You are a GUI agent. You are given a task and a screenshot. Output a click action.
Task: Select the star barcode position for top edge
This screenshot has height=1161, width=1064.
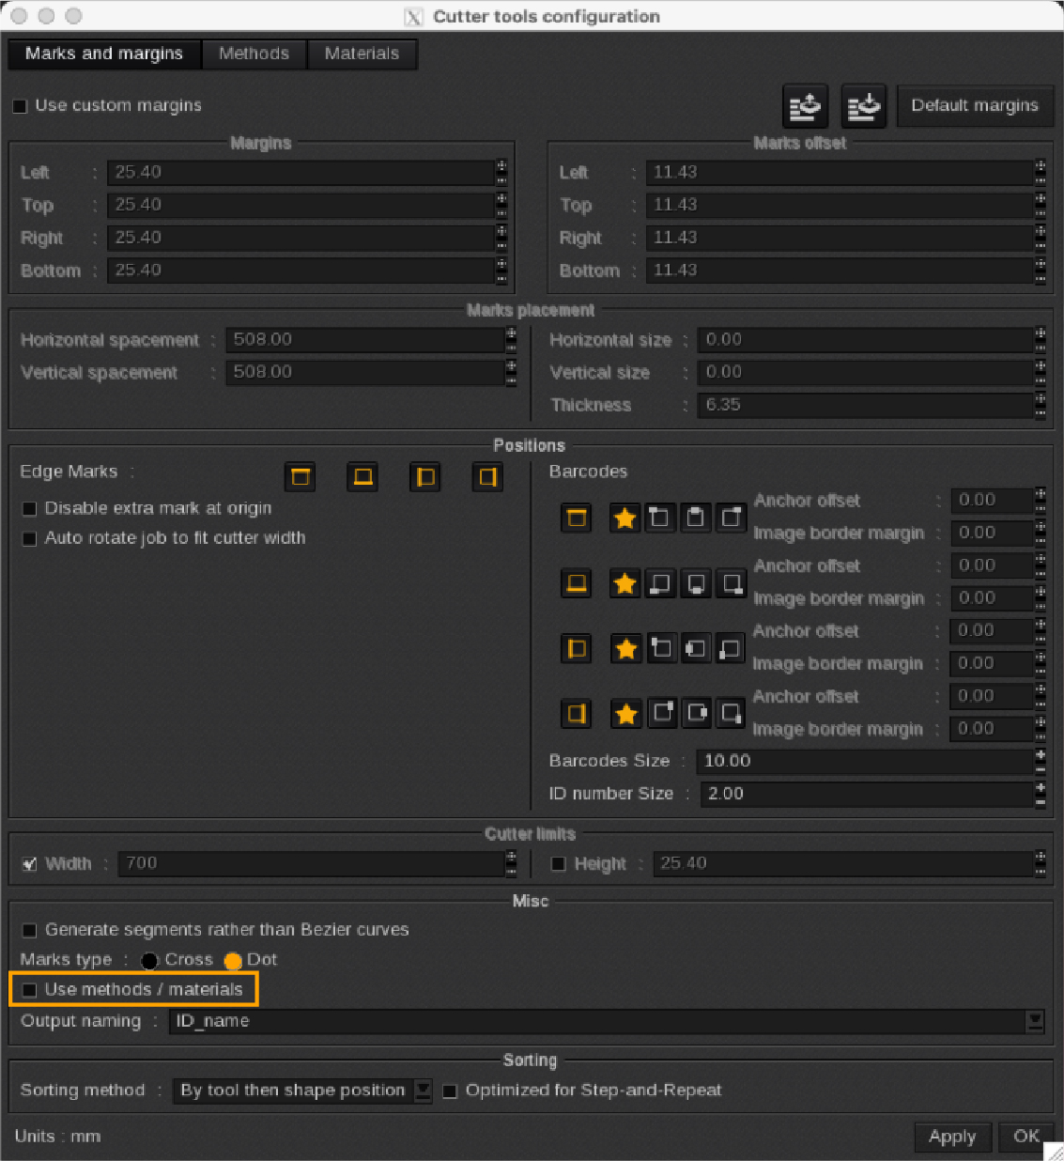click(x=625, y=518)
